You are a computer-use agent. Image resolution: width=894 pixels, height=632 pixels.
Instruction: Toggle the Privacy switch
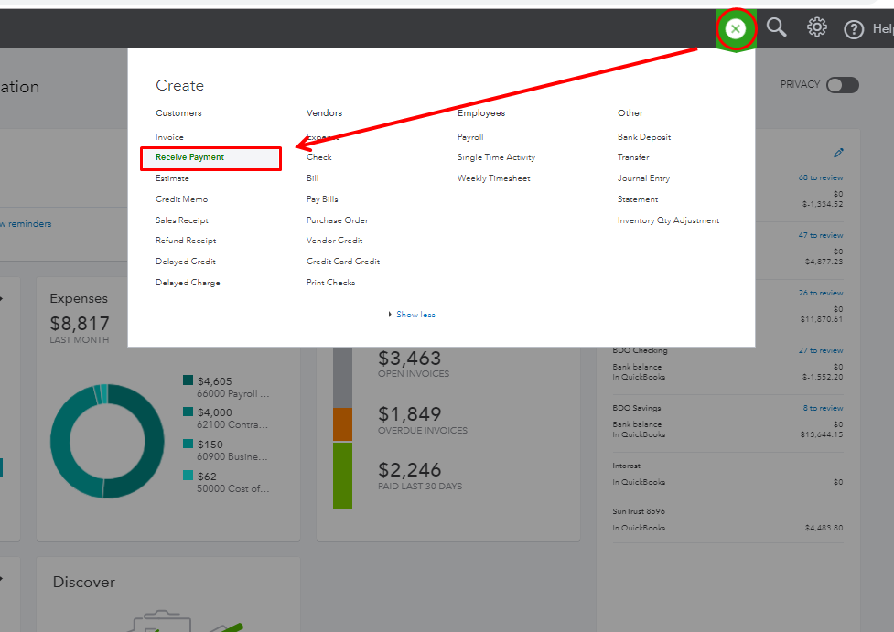[x=842, y=85]
